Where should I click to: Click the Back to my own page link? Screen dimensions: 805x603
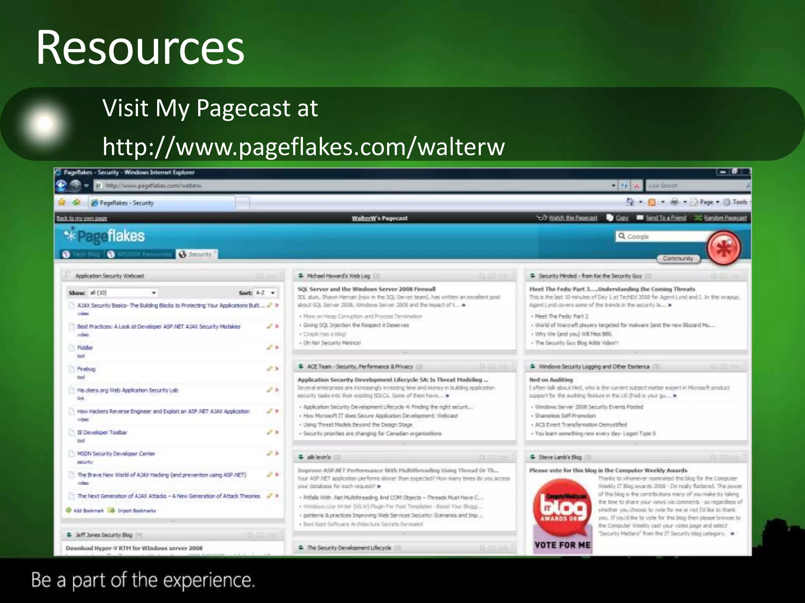[82, 218]
